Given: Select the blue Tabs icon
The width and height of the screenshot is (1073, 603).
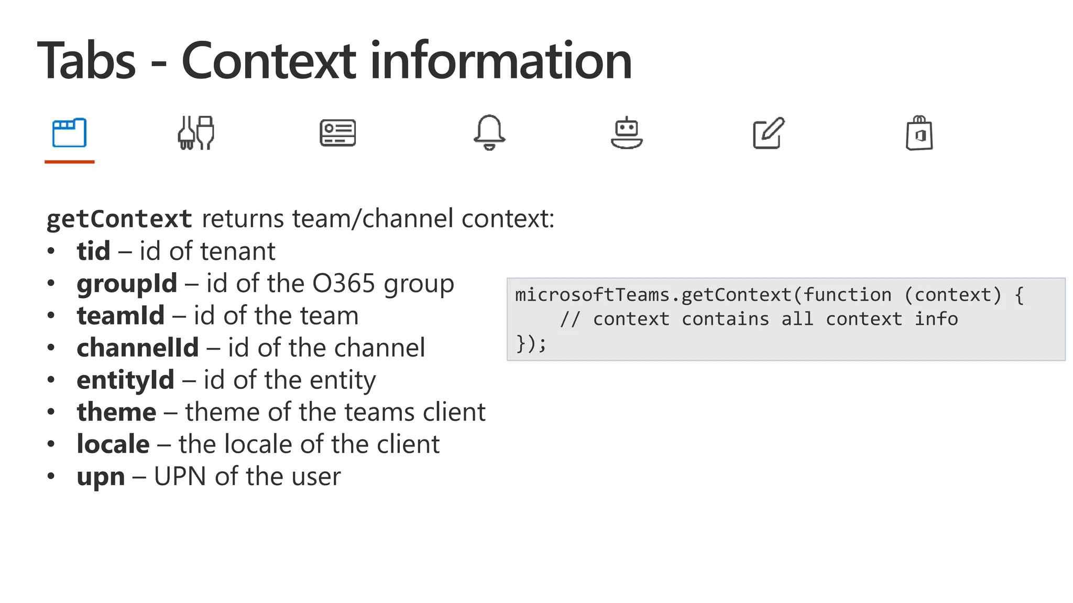Looking at the screenshot, I should pyautogui.click(x=69, y=132).
